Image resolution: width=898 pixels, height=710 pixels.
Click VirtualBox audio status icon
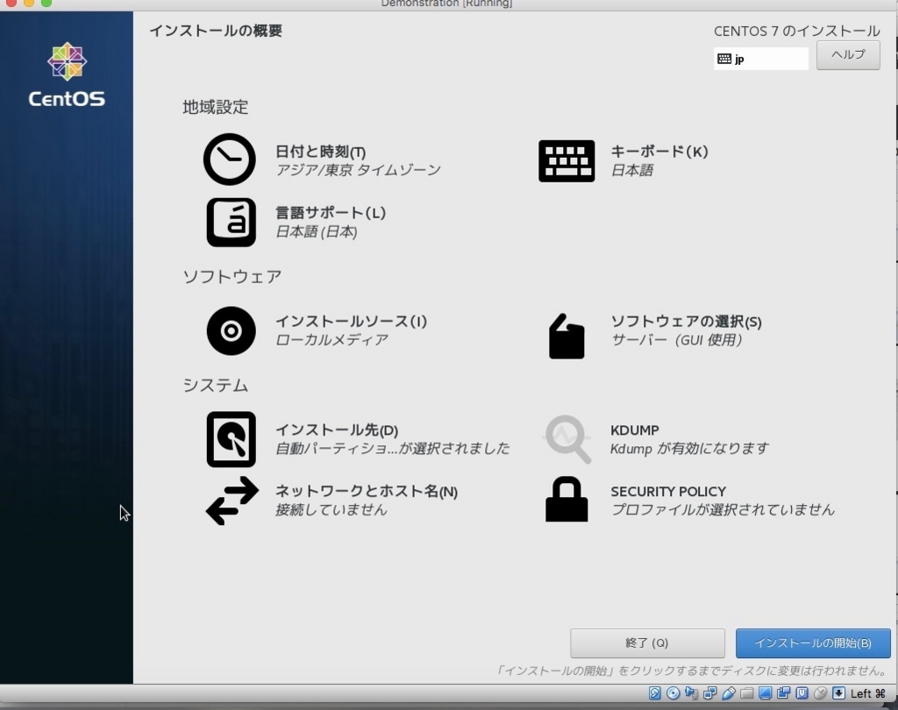(x=691, y=693)
